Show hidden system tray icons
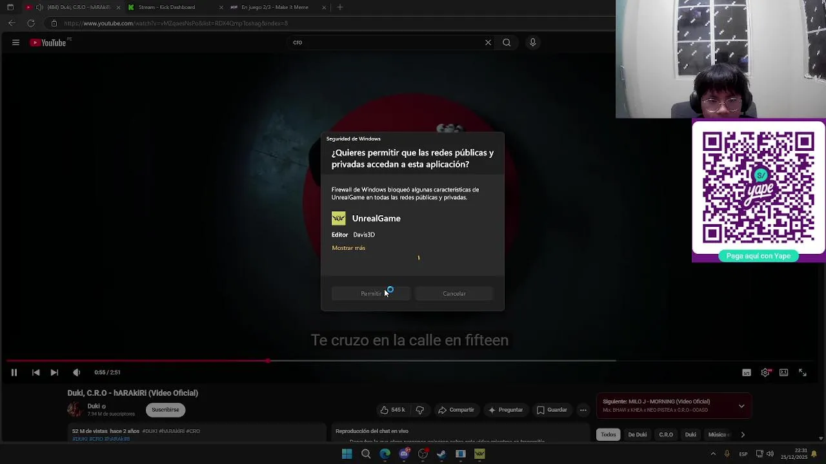This screenshot has height=464, width=826. (713, 454)
